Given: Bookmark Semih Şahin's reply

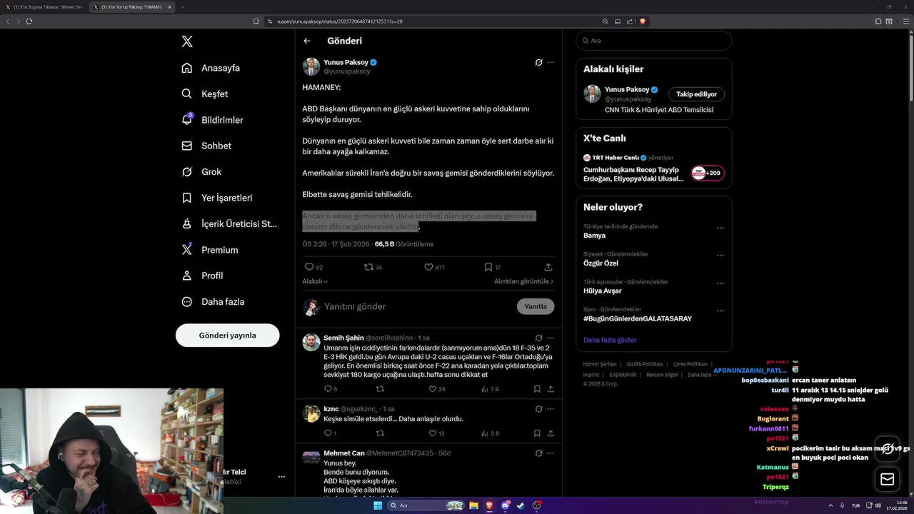Looking at the screenshot, I should [x=537, y=389].
